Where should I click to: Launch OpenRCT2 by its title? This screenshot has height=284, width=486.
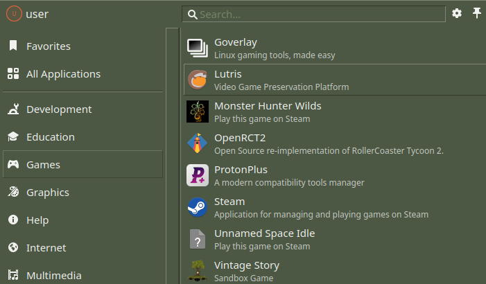(x=240, y=138)
